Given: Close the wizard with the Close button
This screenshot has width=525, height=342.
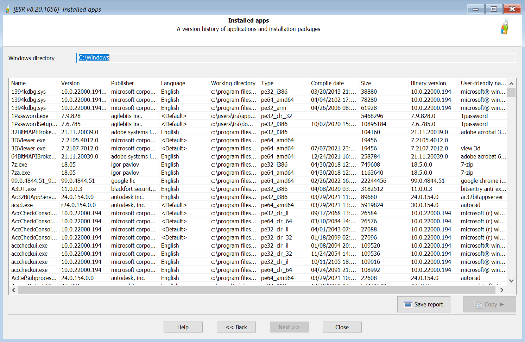Looking at the screenshot, I should [342, 327].
